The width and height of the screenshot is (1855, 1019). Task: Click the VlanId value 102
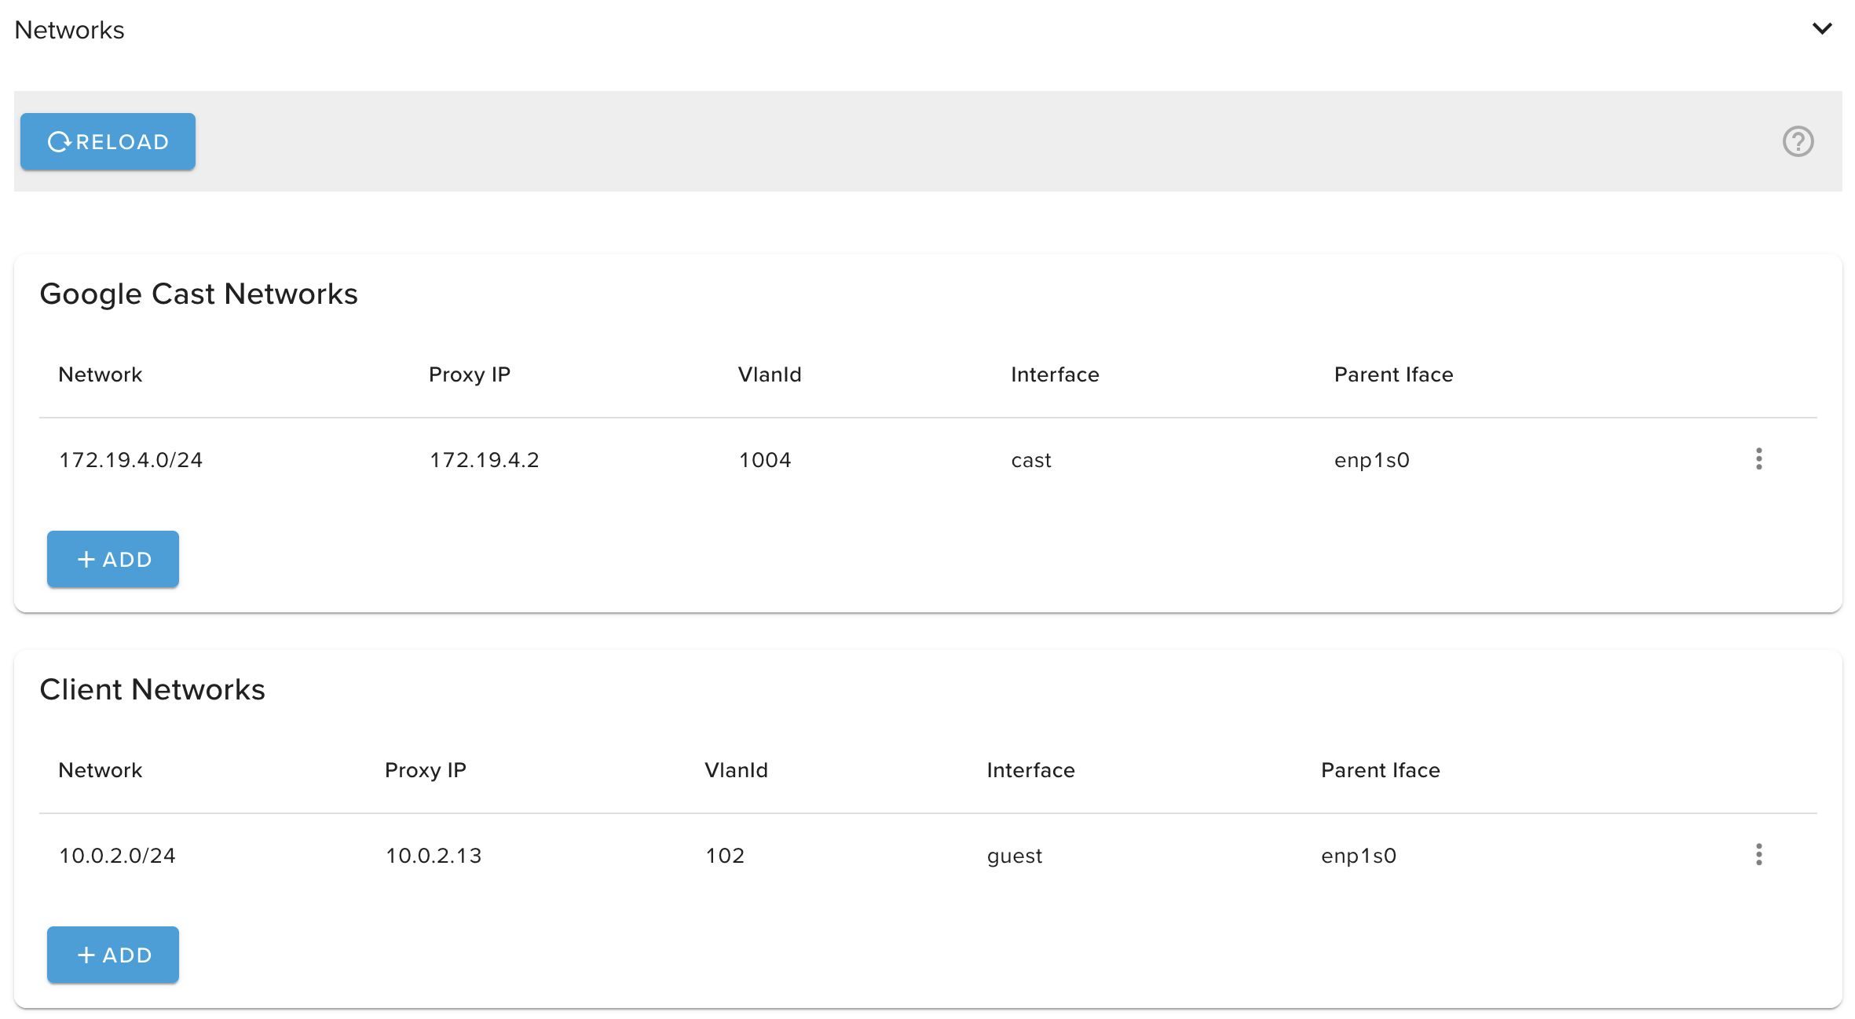pos(724,856)
